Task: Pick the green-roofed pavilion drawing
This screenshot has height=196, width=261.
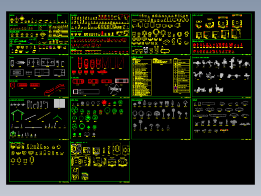Action: tap(18, 115)
